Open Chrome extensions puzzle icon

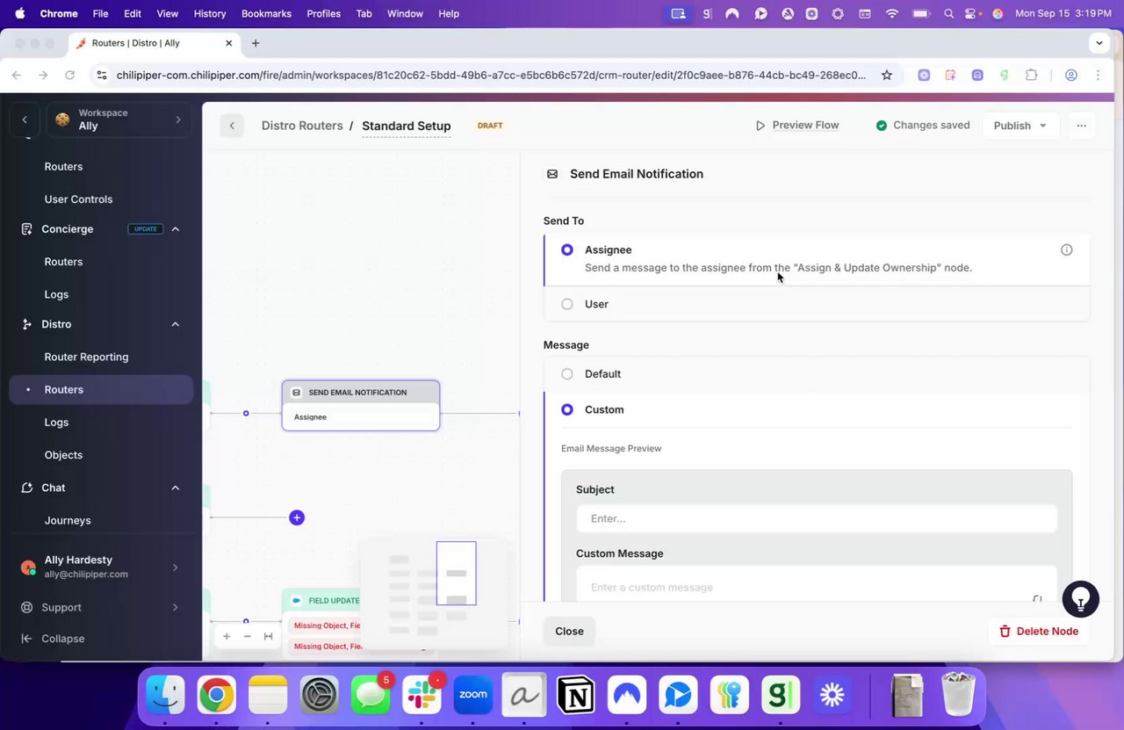1032,76
